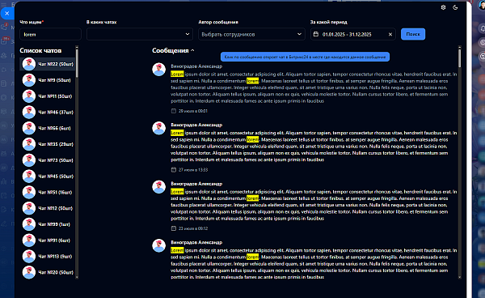This screenshot has width=485, height=298.
Task: Click avatar of Чат №51
Action: [29, 192]
